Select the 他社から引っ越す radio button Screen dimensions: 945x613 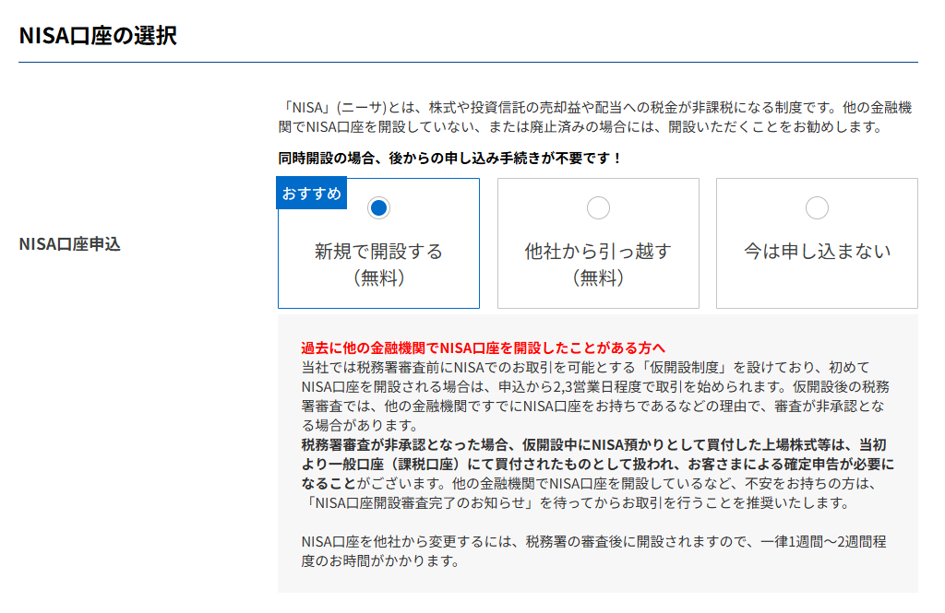598,208
